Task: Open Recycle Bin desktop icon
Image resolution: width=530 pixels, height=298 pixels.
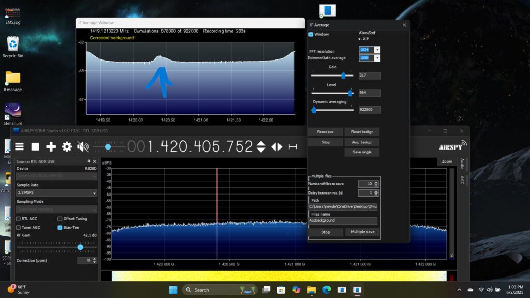Action: click(x=13, y=47)
